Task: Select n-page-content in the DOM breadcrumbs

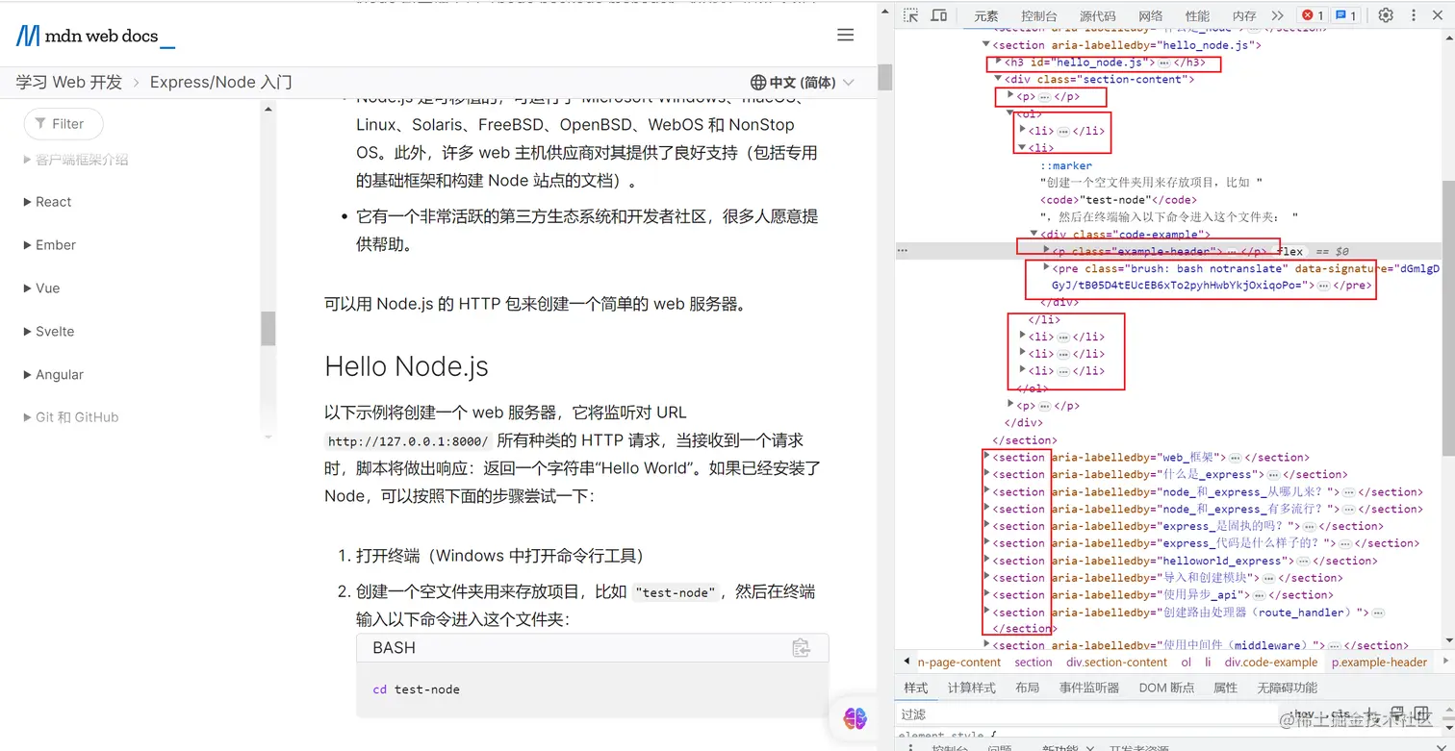Action: (959, 662)
